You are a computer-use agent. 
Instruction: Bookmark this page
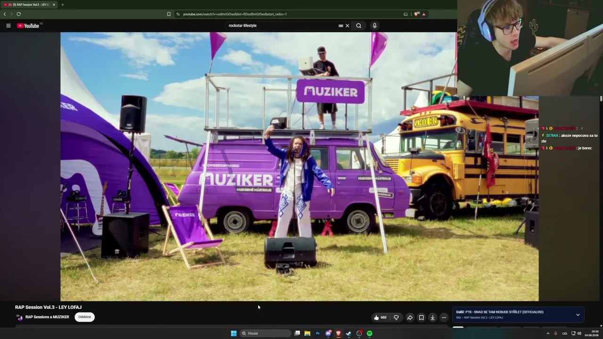pos(169,14)
